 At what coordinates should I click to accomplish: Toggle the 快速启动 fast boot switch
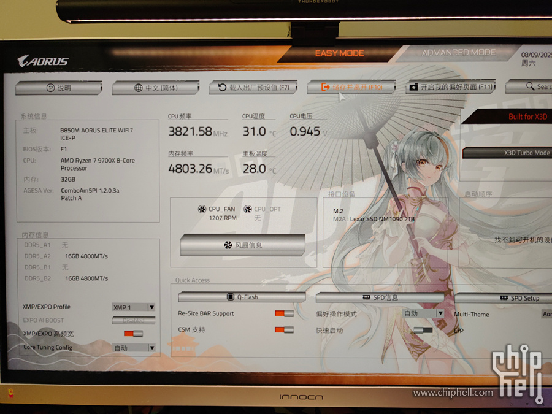pos(423,330)
